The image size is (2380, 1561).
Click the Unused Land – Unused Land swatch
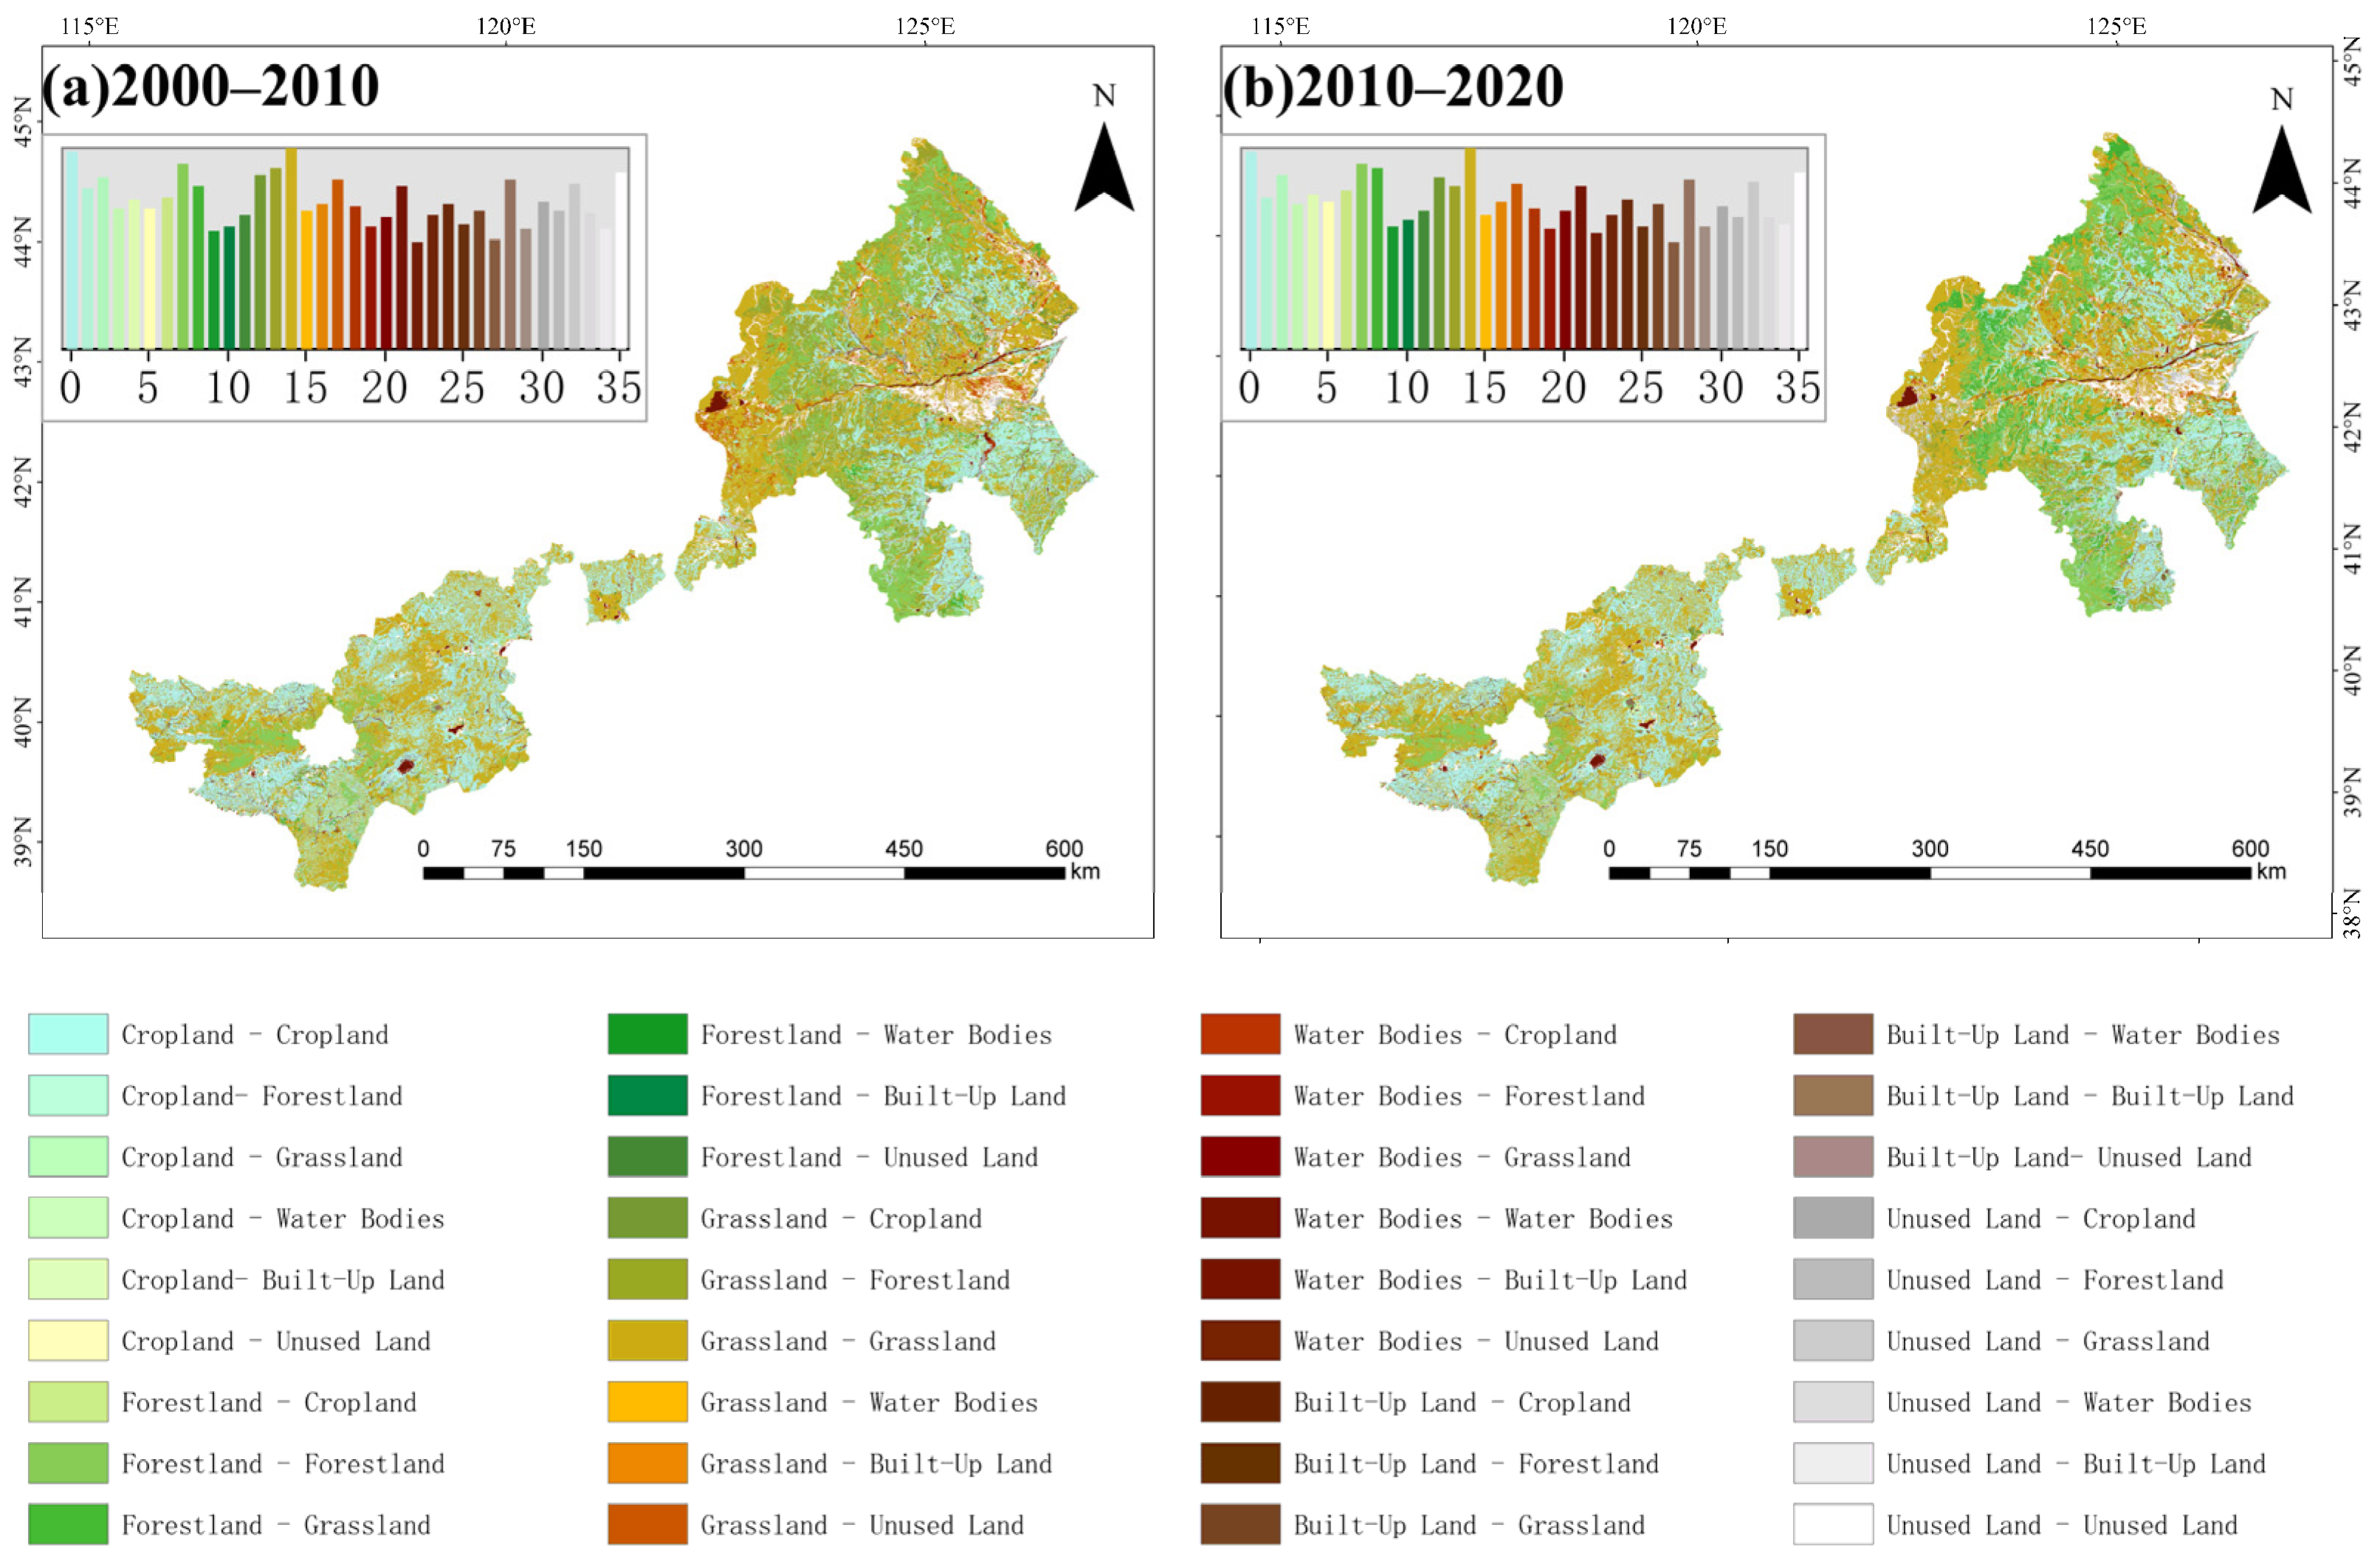1832,1523
